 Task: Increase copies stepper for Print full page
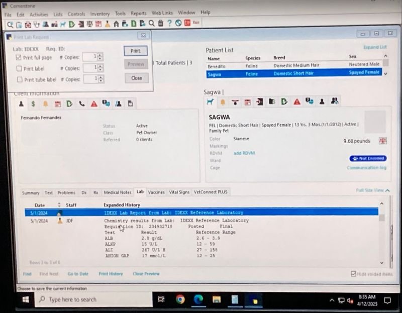click(x=100, y=55)
